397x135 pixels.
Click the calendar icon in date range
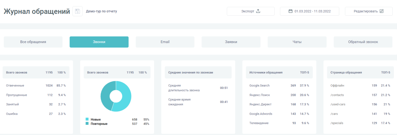coord(290,11)
